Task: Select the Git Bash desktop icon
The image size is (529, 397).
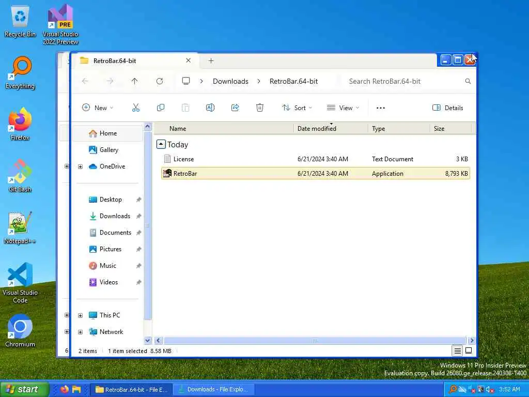Action: coord(20,176)
